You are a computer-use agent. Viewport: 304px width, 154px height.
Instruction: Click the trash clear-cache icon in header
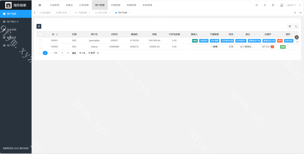pyautogui.click(x=265, y=5)
